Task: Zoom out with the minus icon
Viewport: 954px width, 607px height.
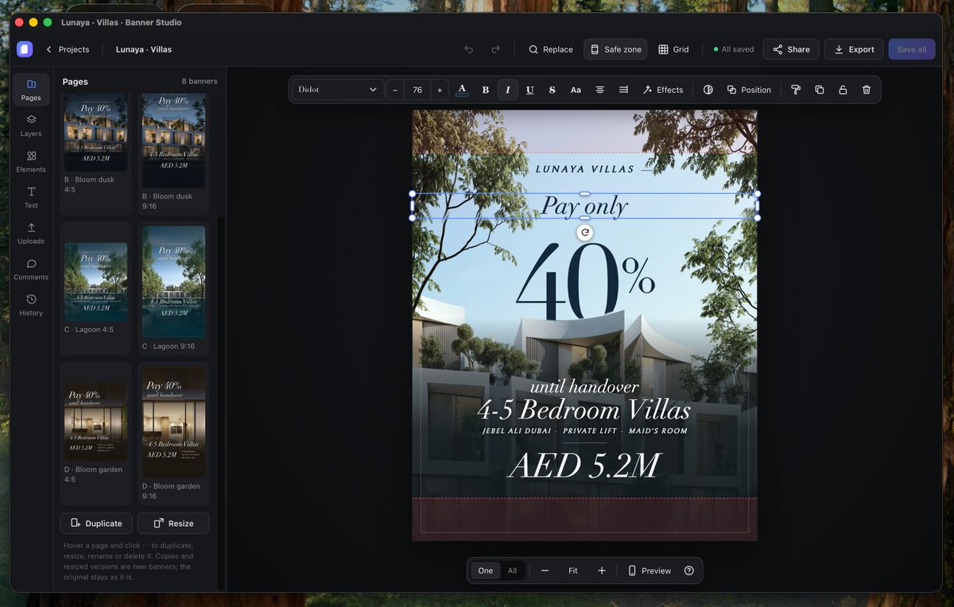Action: point(545,570)
